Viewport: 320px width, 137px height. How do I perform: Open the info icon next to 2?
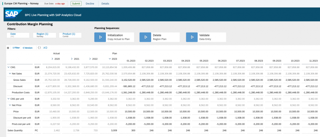click(46, 48)
